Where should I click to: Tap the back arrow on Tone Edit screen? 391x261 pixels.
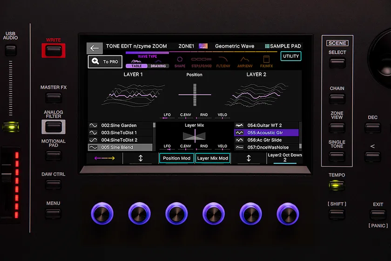[94, 48]
